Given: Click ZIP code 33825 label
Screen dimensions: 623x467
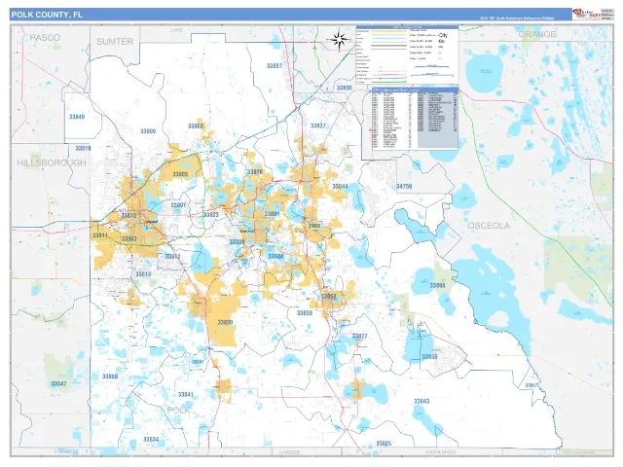Looking at the screenshot, I should coord(384,444).
